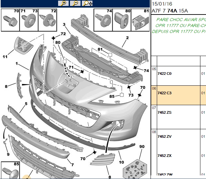
Task: Select the push rivet thumbnail 85
Action: [x=10, y=170]
